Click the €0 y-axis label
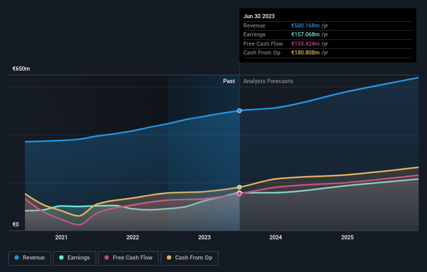Image resolution: width=427 pixels, height=272 pixels. [16, 224]
